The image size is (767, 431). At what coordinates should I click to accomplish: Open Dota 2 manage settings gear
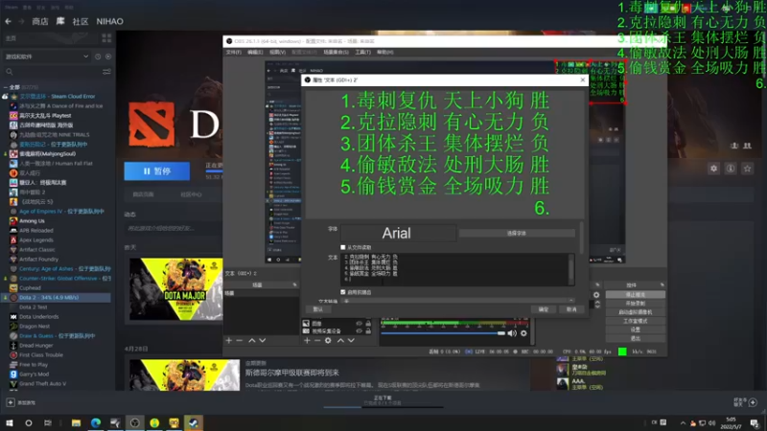(x=713, y=169)
